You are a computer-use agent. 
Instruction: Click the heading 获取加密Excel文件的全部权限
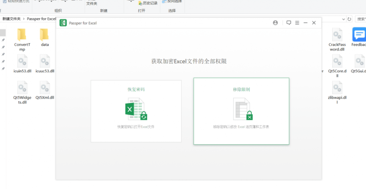(189, 61)
